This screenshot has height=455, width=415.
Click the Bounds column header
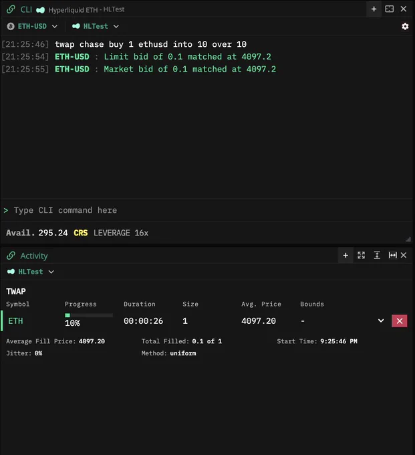[312, 304]
